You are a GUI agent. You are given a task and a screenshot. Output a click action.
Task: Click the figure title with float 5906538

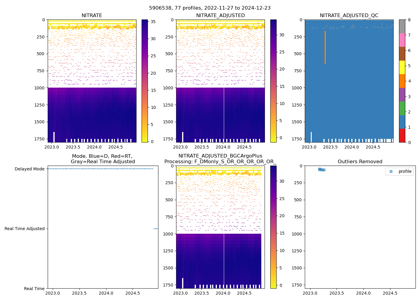[x=210, y=8]
